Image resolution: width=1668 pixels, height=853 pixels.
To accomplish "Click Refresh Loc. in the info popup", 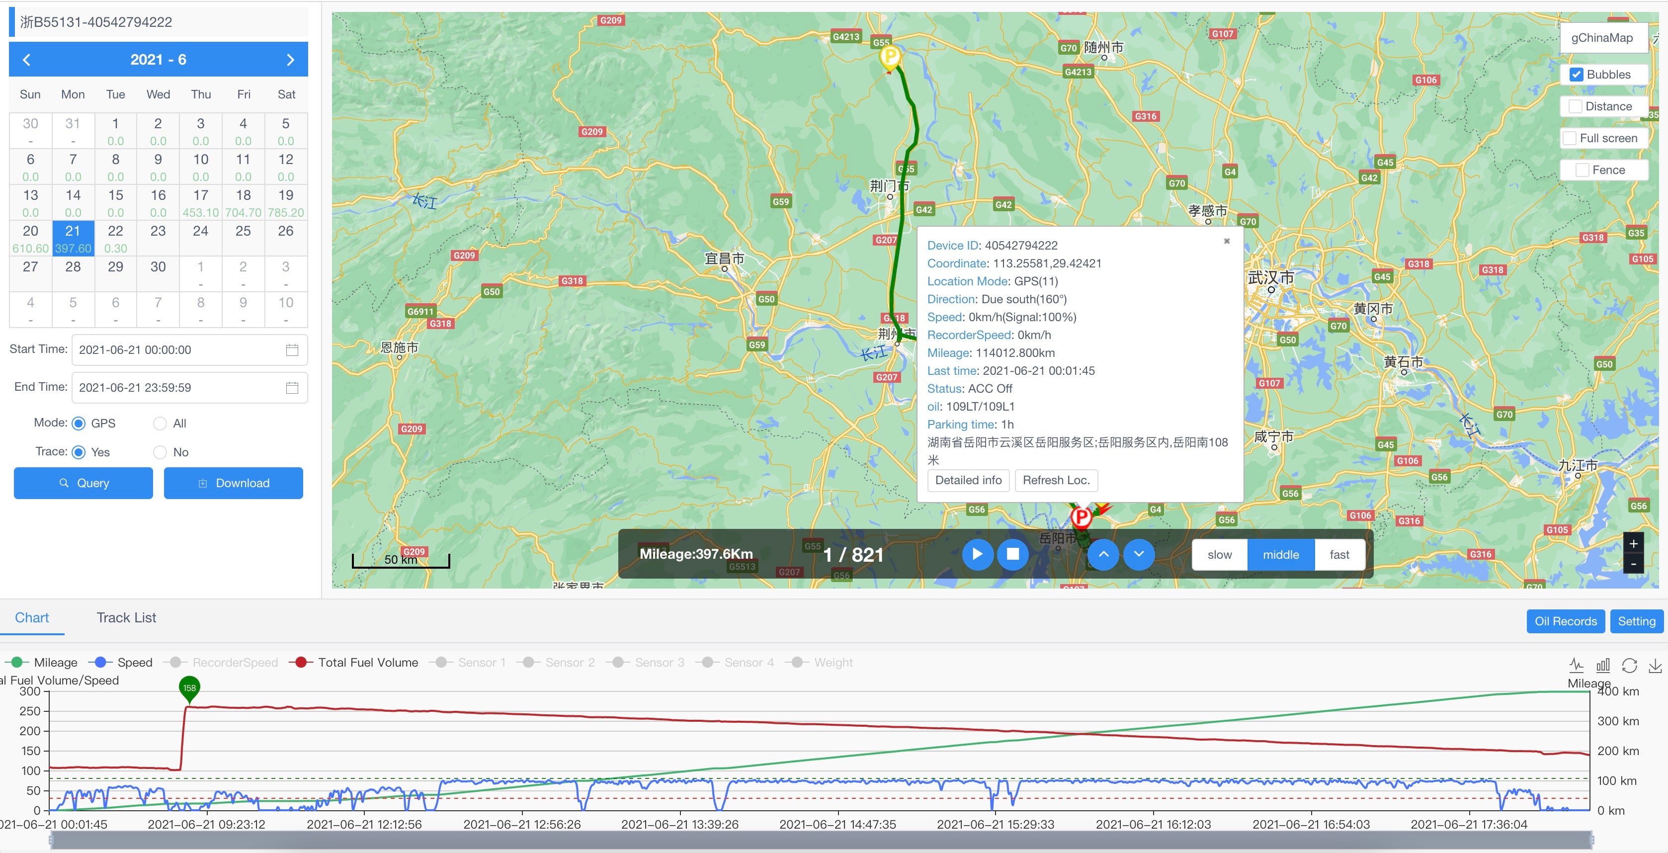I will [1056, 481].
